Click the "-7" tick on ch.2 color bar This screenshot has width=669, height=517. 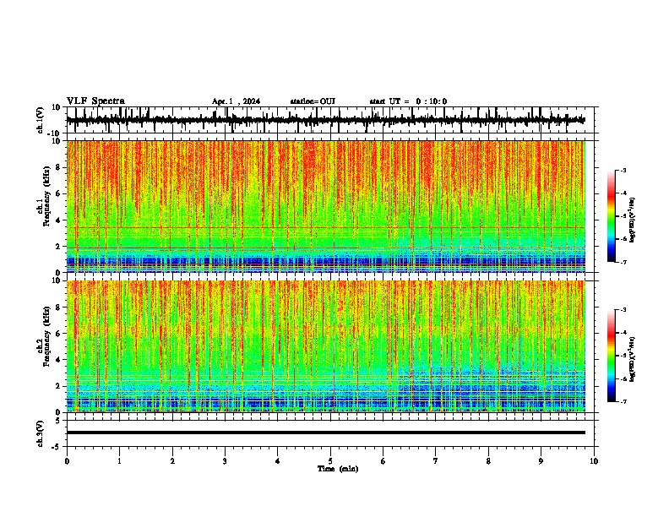coord(623,402)
